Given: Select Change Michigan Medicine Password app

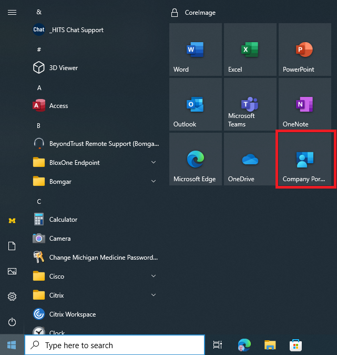Looking at the screenshot, I should click(x=103, y=258).
